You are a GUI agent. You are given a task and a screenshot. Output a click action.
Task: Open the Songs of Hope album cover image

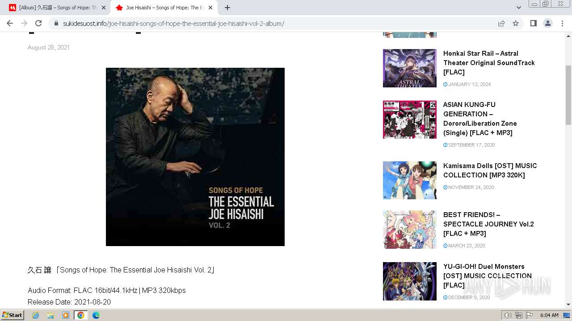click(x=195, y=157)
